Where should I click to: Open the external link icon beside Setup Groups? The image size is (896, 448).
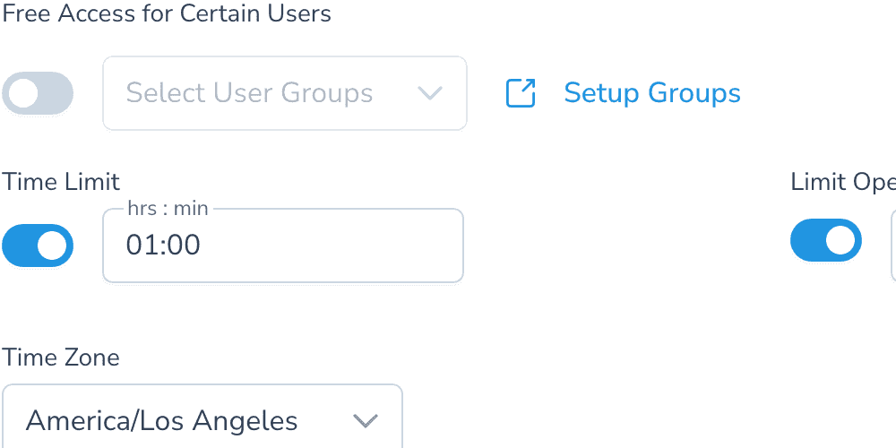[521, 93]
